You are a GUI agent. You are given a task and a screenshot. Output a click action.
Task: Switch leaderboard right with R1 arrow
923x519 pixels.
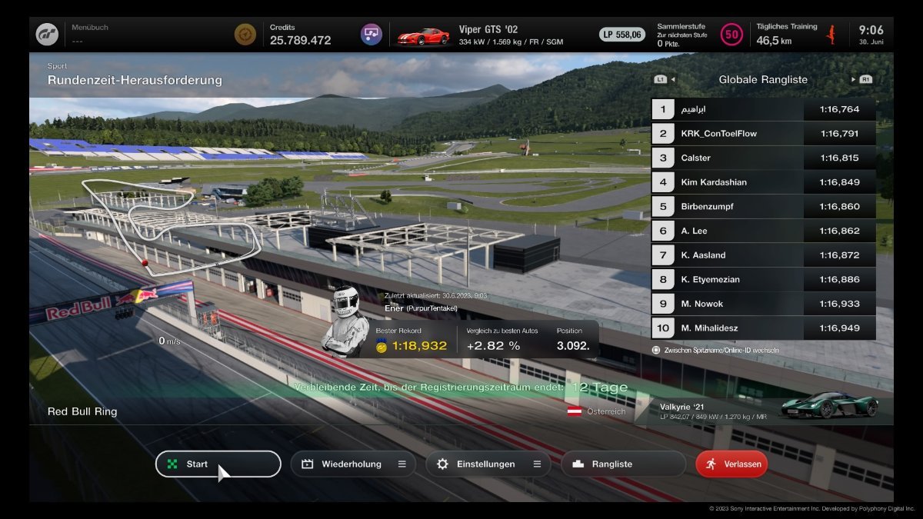861,79
